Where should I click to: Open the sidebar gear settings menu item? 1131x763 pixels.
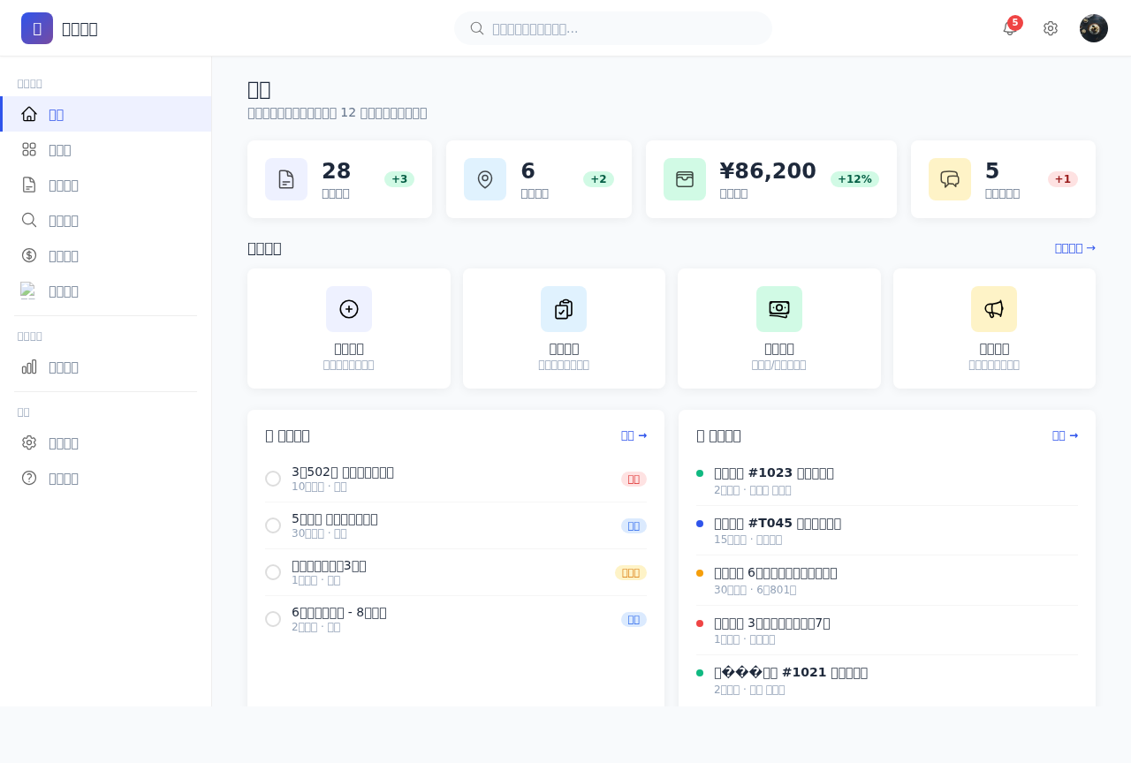pyautogui.click(x=106, y=442)
